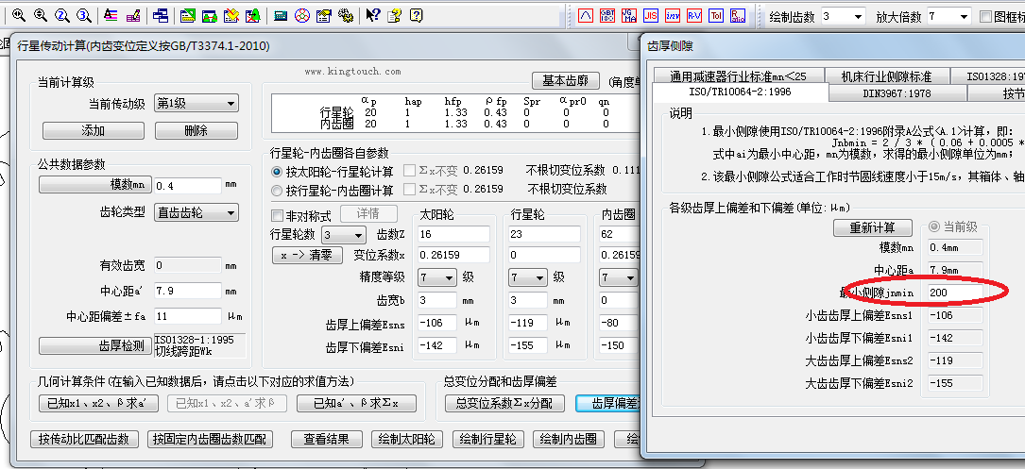Switch to 机床行业侧隙标准 tab
The width and height of the screenshot is (1025, 469).
click(886, 75)
